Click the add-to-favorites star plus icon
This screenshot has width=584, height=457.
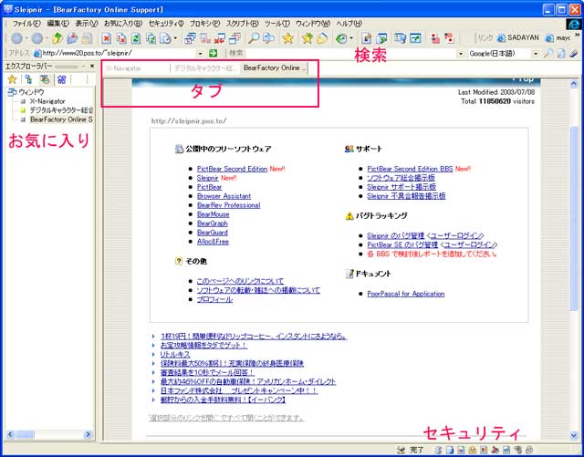[x=307, y=38]
